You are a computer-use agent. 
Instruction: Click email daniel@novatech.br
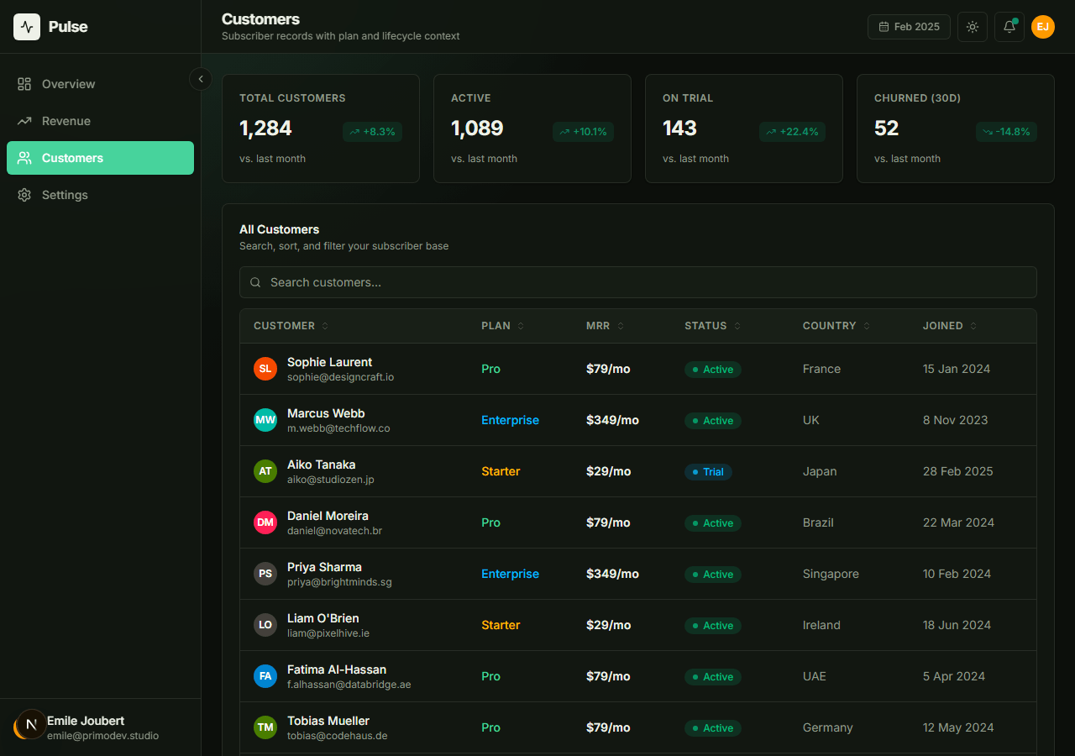pos(334,531)
